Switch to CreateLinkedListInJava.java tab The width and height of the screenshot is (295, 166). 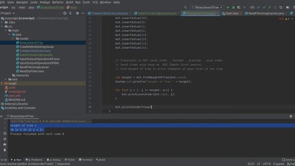pyautogui.click(x=110, y=13)
